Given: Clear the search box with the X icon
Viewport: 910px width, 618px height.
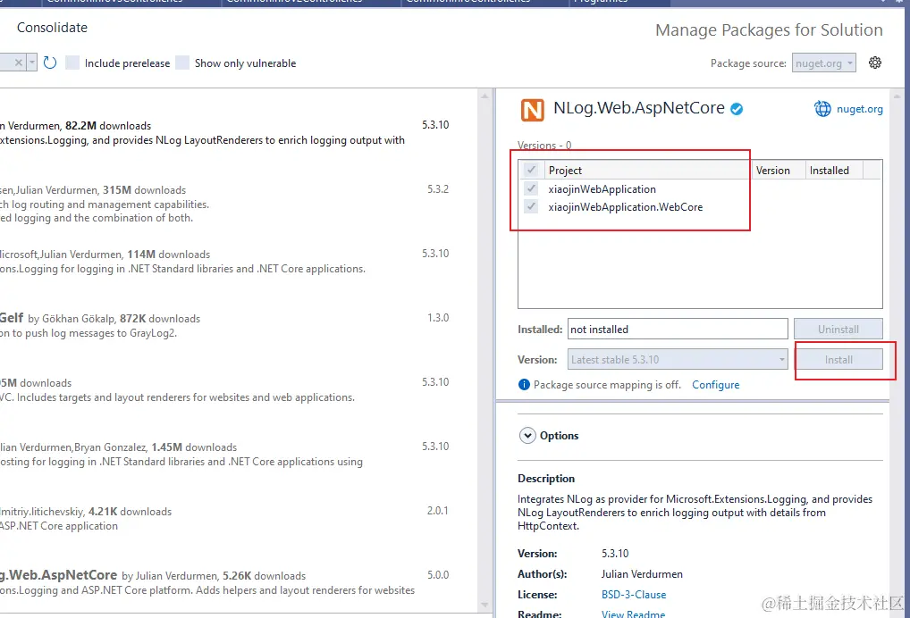Looking at the screenshot, I should tap(19, 63).
